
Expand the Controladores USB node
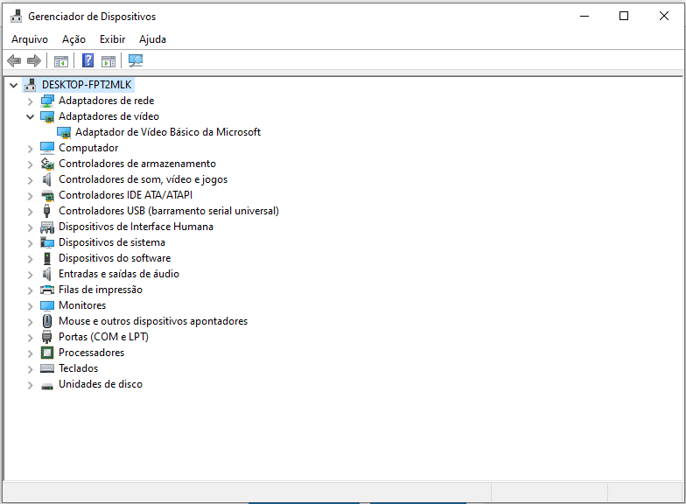30,212
